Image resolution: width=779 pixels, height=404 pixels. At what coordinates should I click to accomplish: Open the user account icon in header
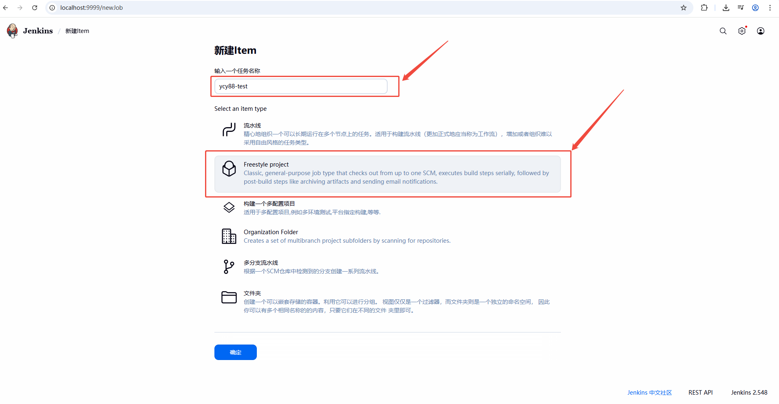[x=760, y=31]
